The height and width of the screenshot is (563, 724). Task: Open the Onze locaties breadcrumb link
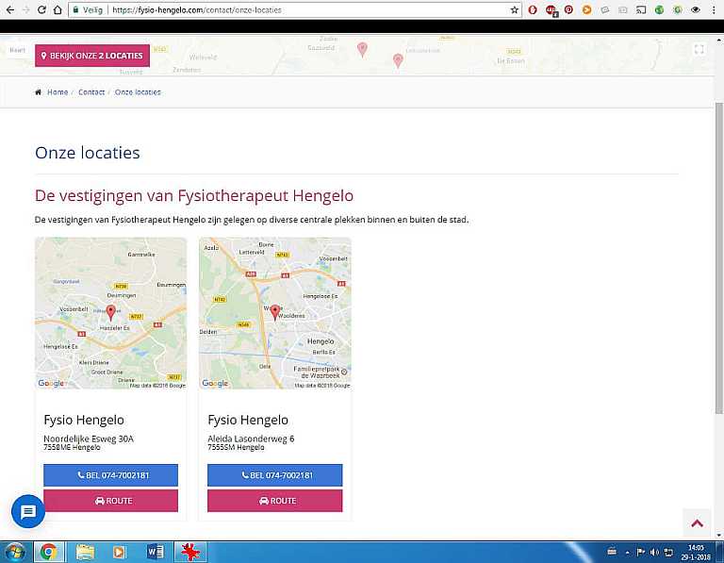tap(138, 91)
